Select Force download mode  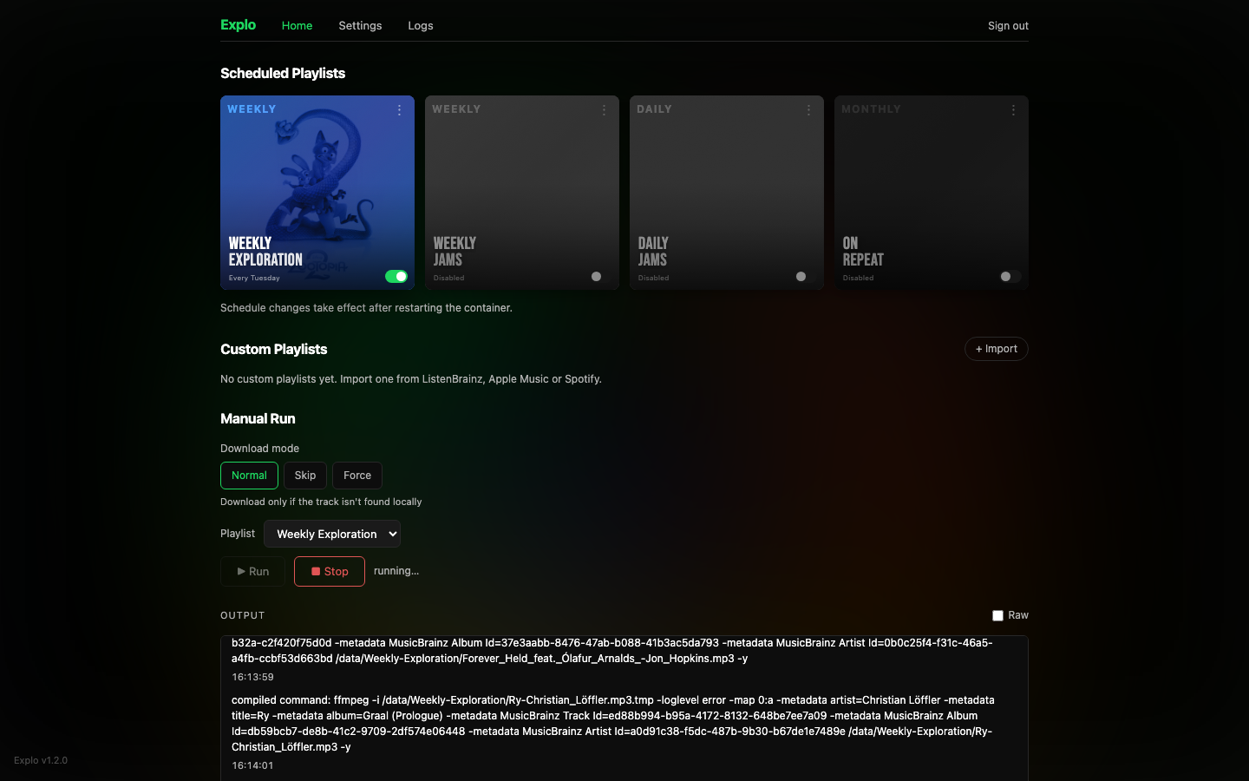[357, 476]
